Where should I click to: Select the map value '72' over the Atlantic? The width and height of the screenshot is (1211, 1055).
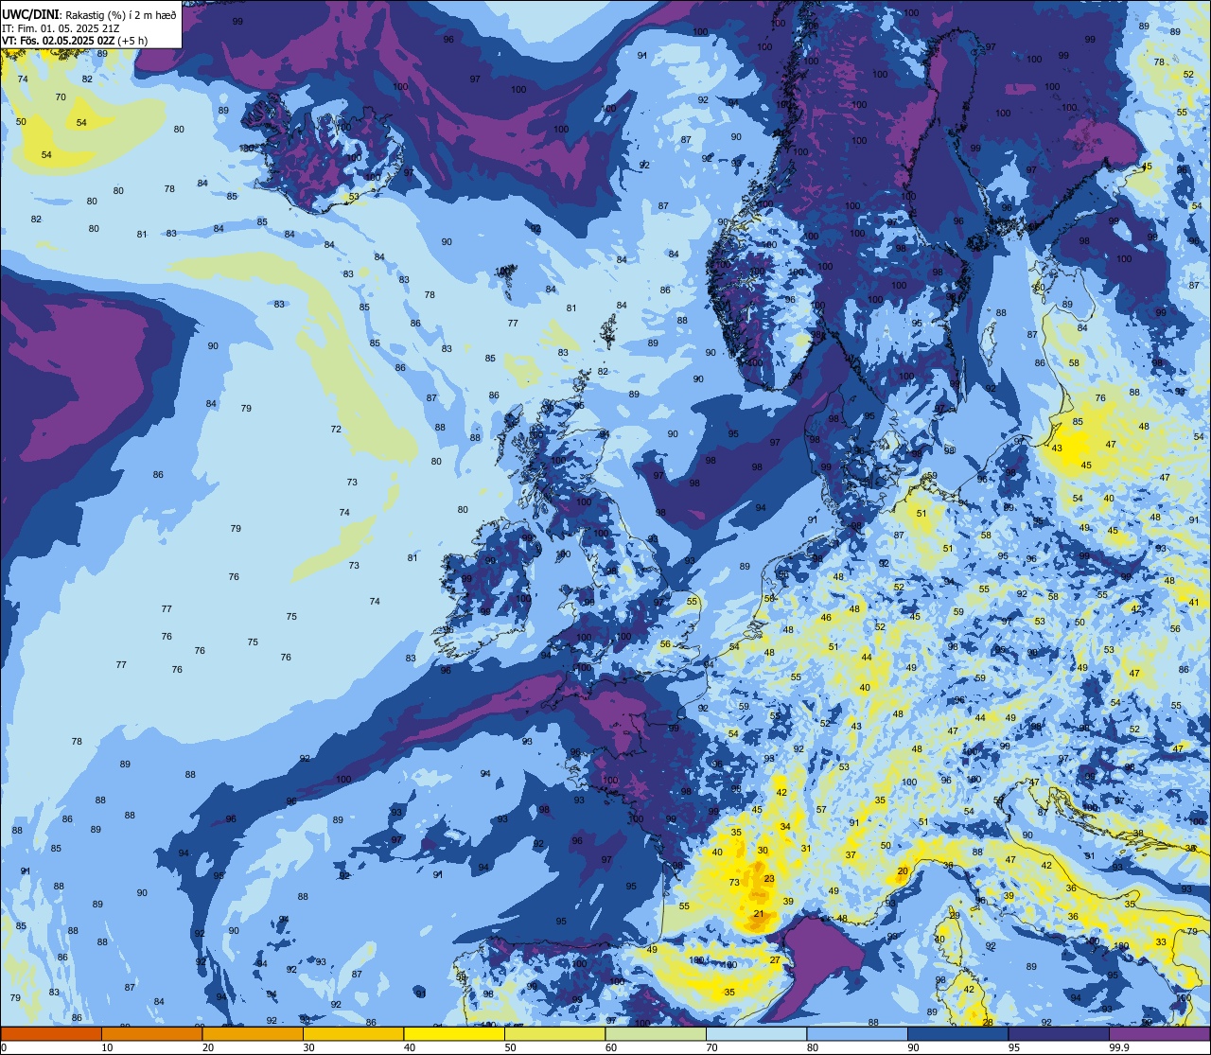click(336, 430)
